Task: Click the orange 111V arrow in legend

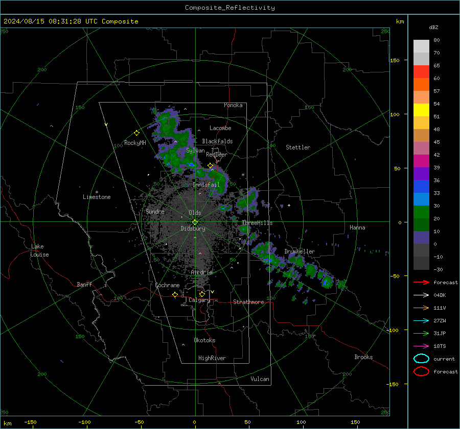Action: click(421, 308)
